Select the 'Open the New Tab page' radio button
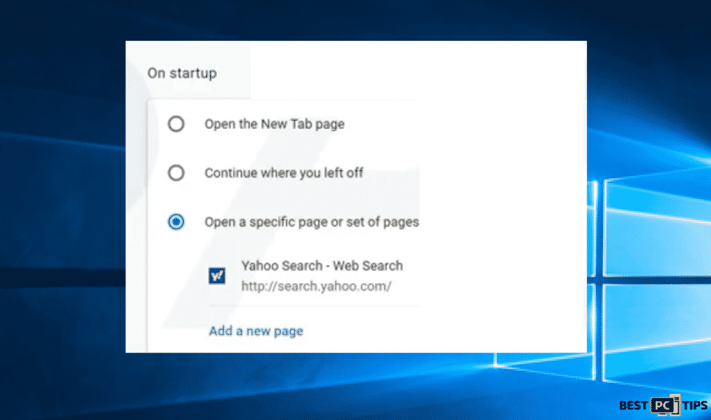The height and width of the screenshot is (420, 711). [x=176, y=124]
